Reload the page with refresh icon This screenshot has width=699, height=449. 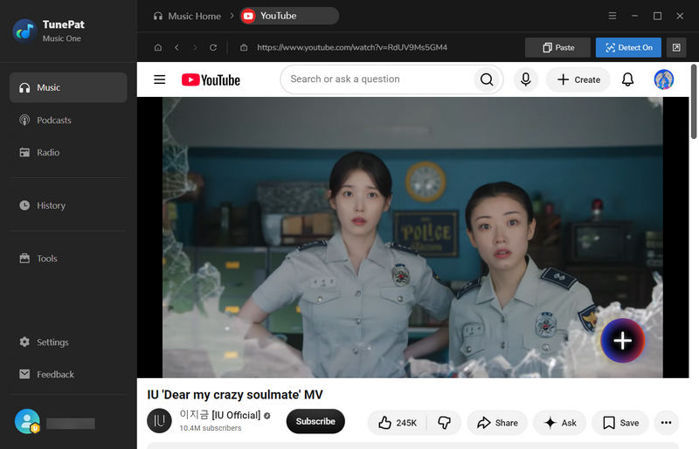click(213, 47)
